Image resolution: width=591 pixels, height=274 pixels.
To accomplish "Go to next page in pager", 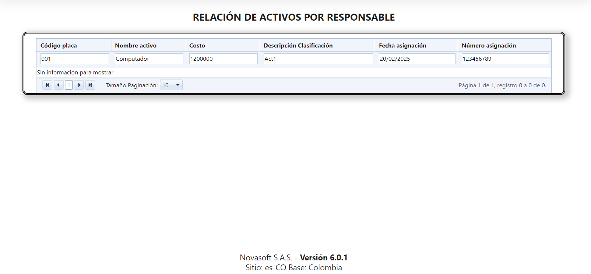I will [79, 85].
